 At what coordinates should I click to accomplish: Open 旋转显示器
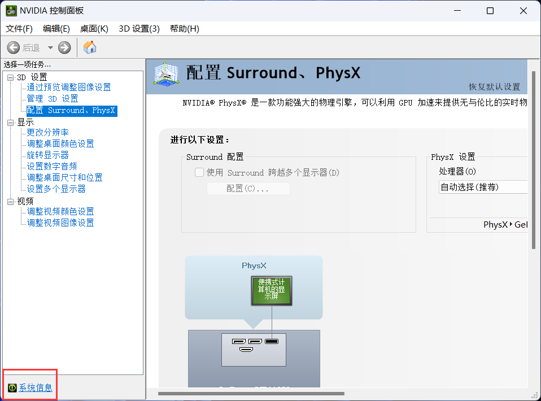[x=48, y=155]
